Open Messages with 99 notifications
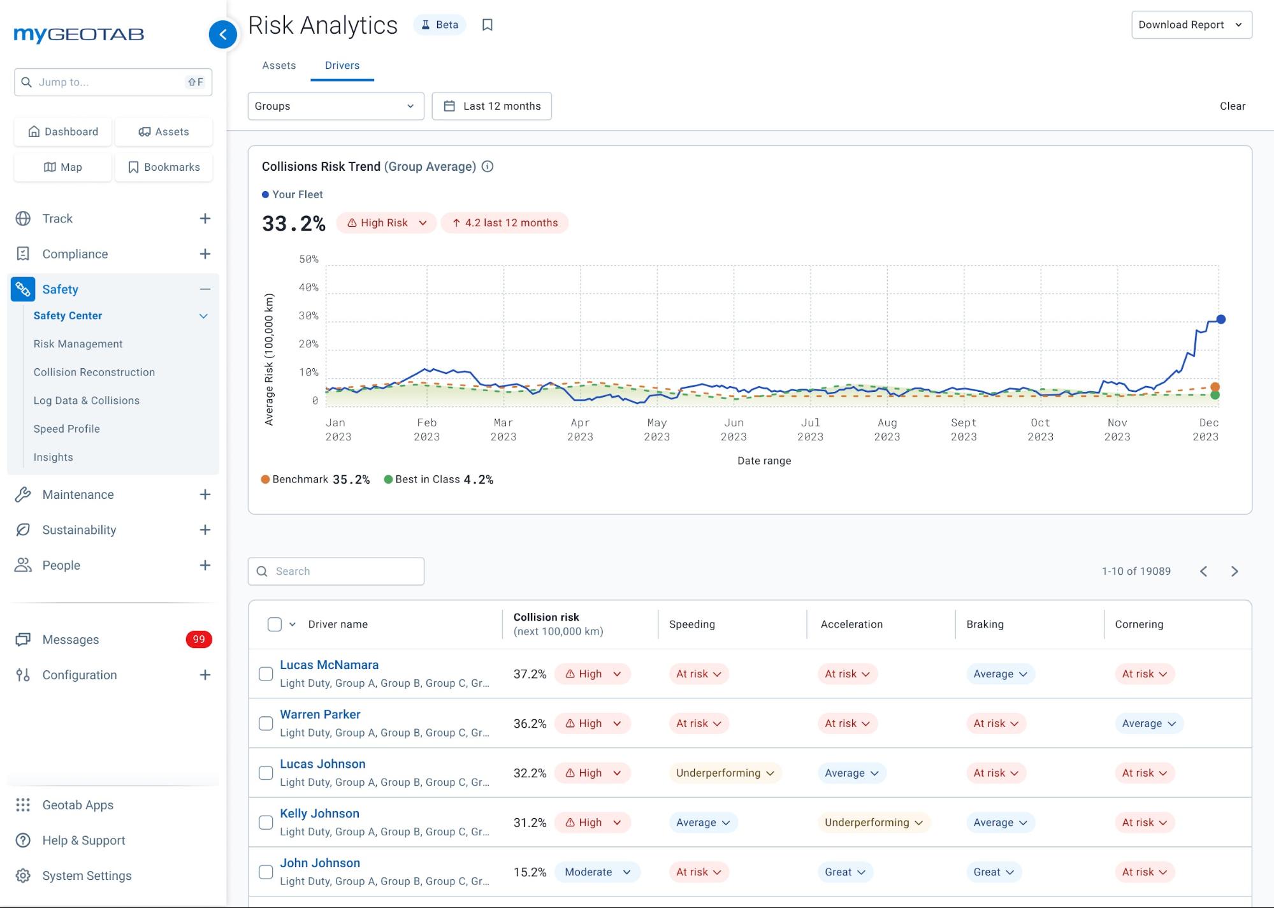The height and width of the screenshot is (908, 1274). 70,639
